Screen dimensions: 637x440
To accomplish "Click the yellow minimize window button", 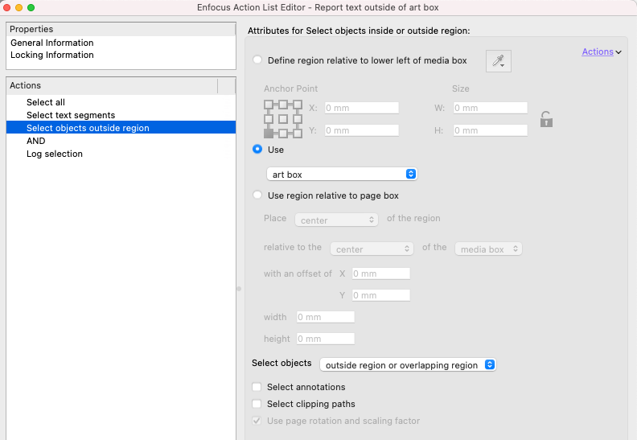I will (x=18, y=7).
